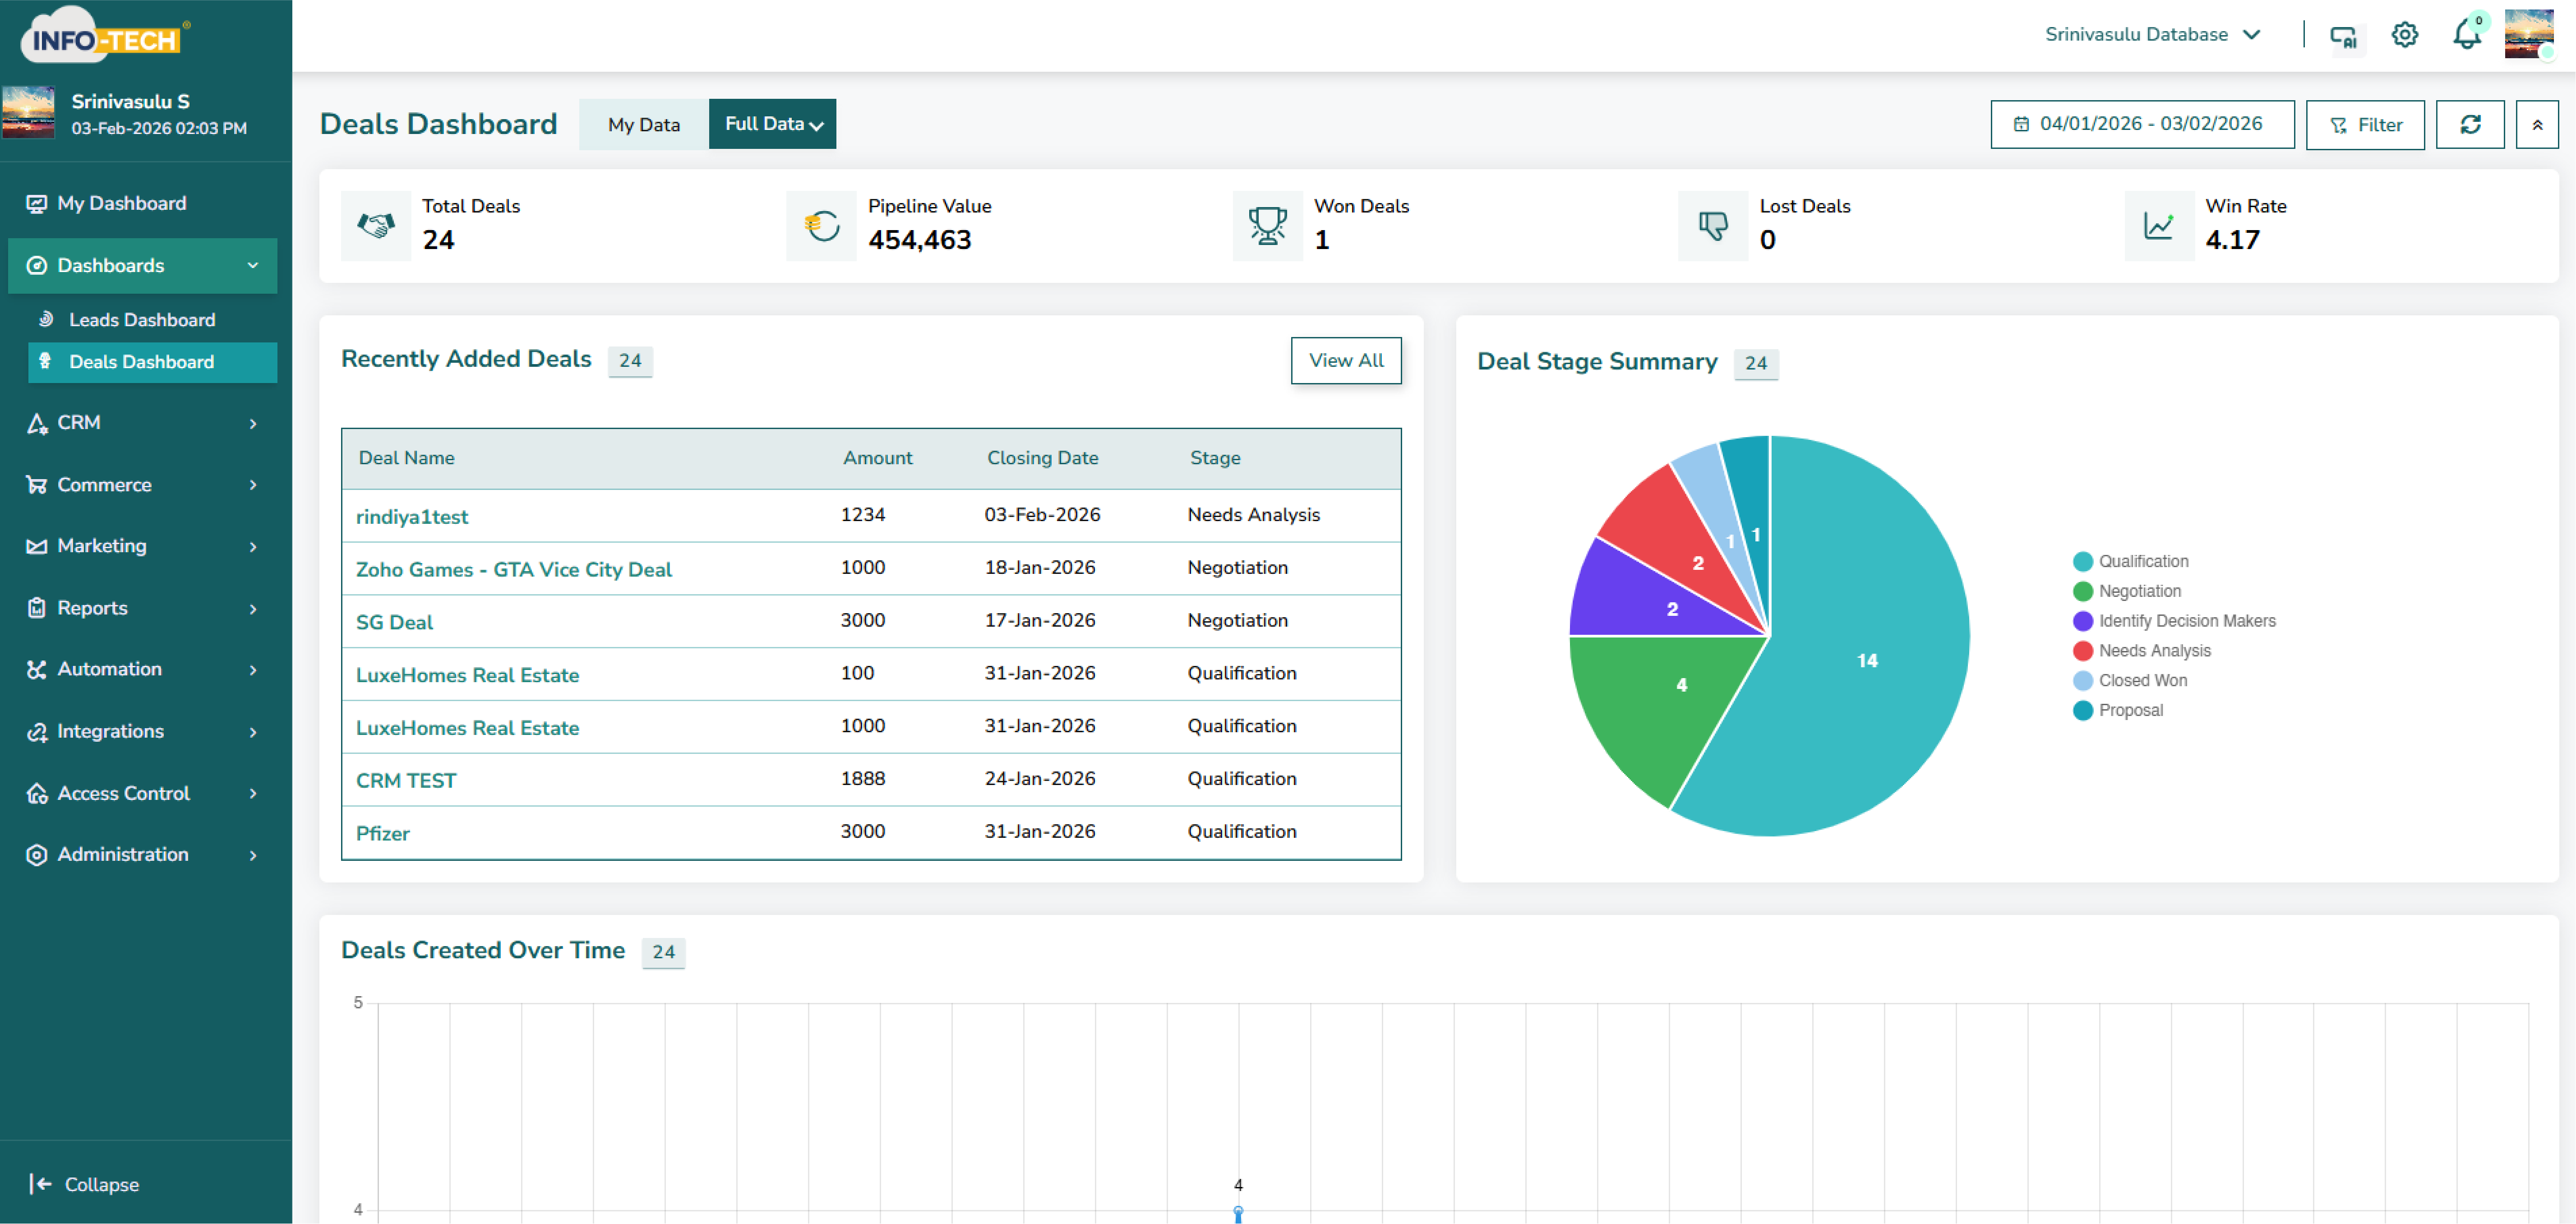Toggle Closed Won legend entry
The image size is (2576, 1224).
pos(2141,680)
